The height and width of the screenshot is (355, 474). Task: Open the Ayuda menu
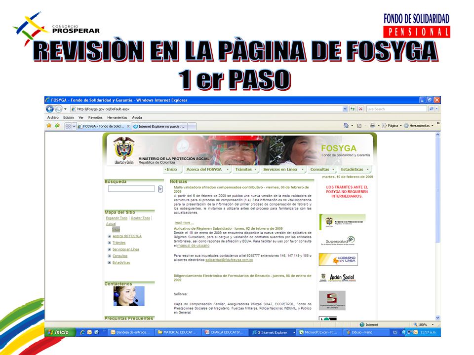[x=137, y=117]
